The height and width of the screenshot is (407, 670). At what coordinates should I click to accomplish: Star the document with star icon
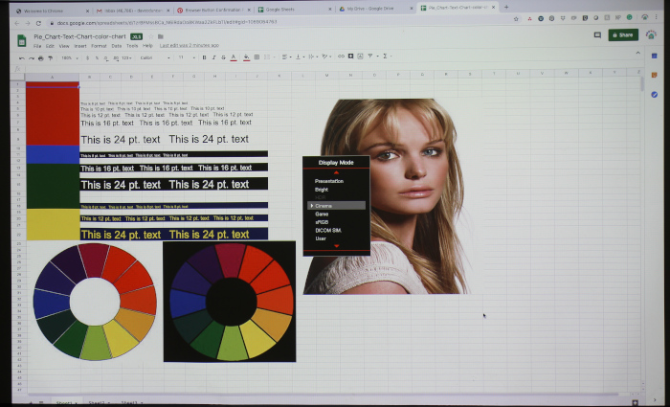(x=150, y=37)
